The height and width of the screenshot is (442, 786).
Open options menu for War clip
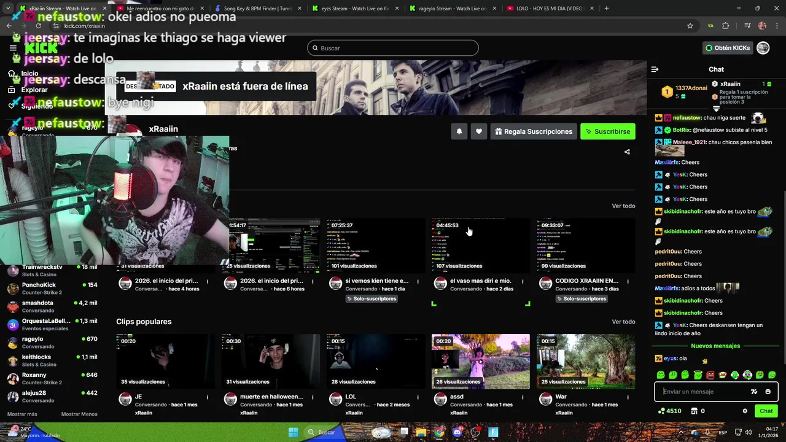click(628, 397)
